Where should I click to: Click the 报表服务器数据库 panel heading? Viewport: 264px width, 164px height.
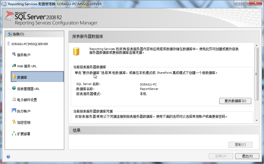click(88, 37)
